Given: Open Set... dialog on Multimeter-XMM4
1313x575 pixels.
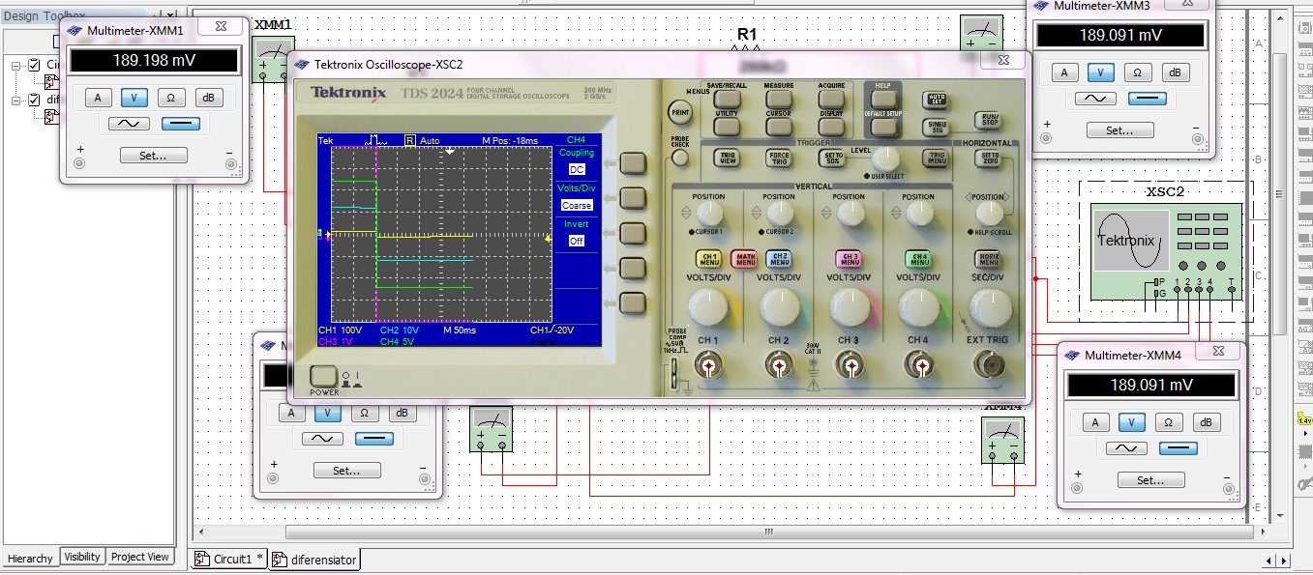Looking at the screenshot, I should coord(1150,480).
